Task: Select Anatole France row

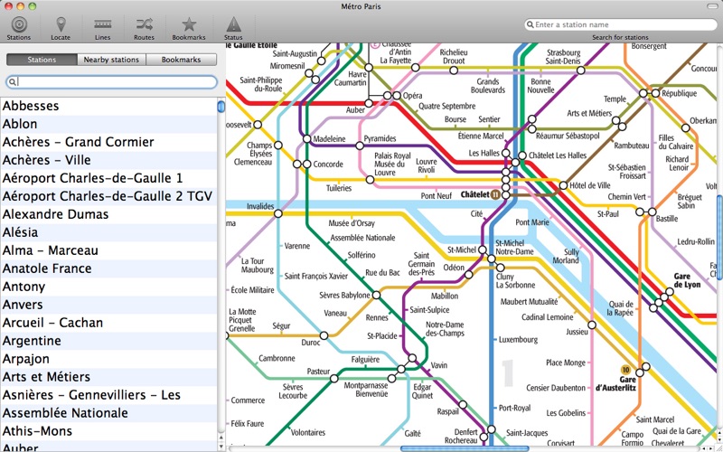Action: [x=108, y=268]
